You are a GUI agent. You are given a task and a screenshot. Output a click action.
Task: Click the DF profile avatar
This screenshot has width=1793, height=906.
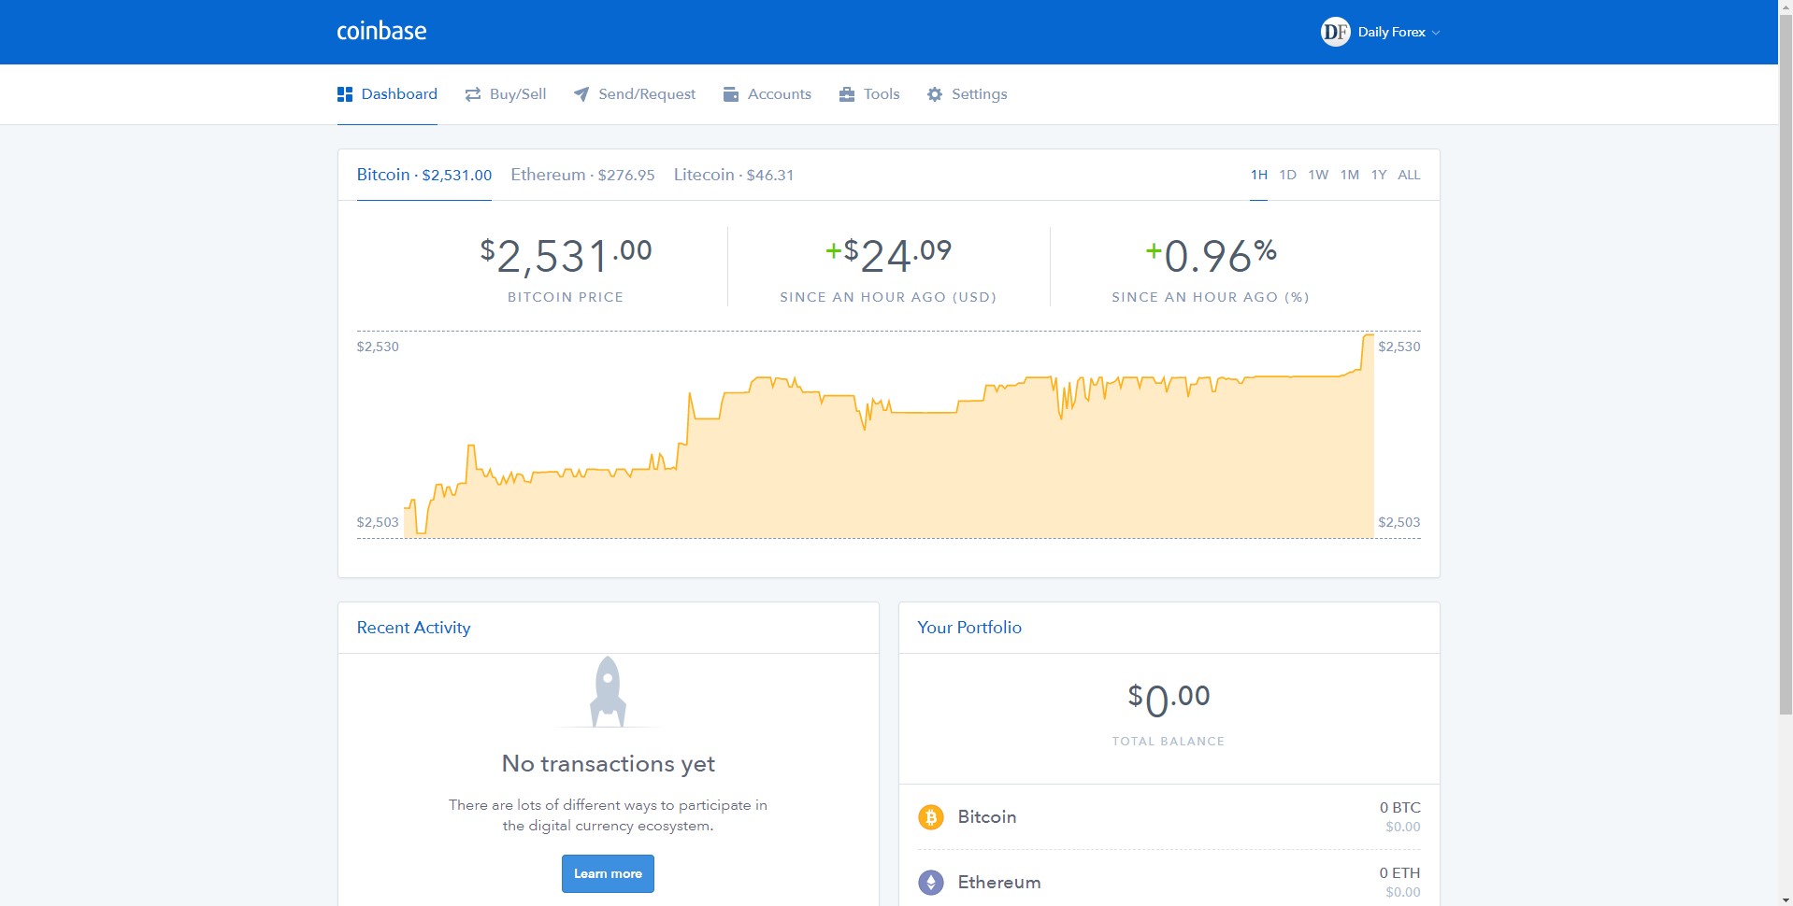tap(1335, 31)
